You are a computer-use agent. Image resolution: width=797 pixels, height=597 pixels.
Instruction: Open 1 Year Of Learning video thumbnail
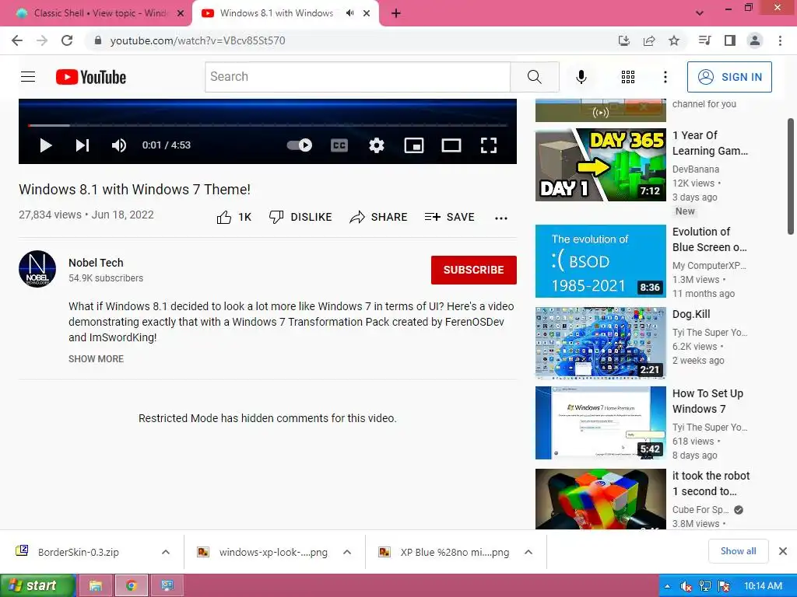click(x=600, y=165)
